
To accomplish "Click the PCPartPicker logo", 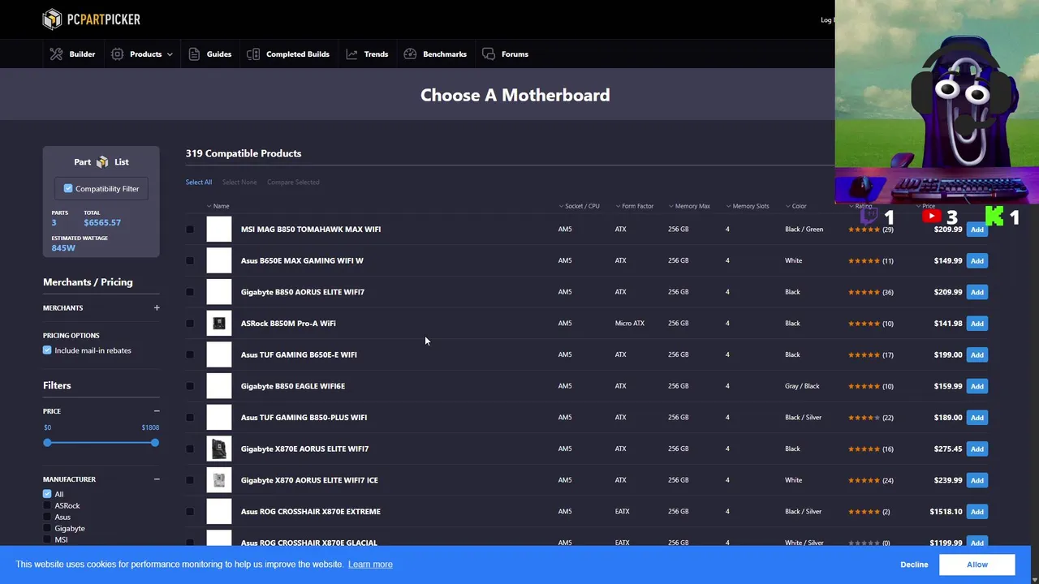I will [x=91, y=19].
